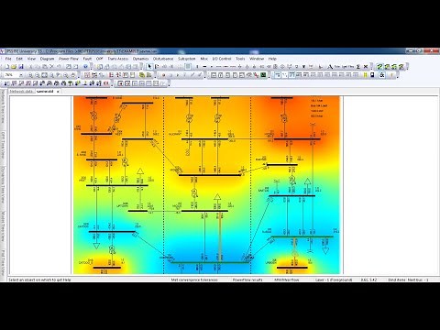
Task: Click the blue Help question icon
Action: [86, 67]
